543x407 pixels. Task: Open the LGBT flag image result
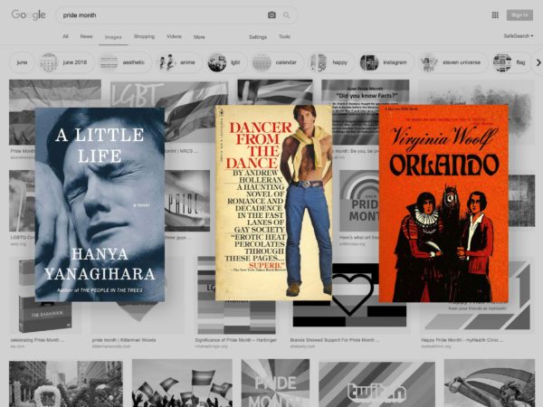169,94
